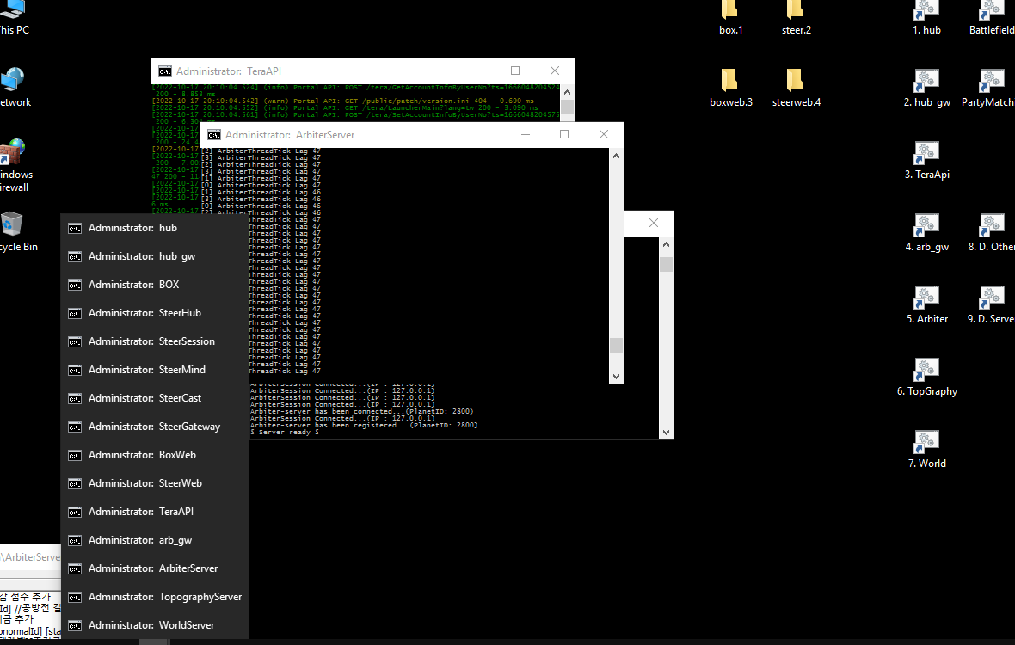Screen dimensions: 1015x645
Task: Pick Administrator: ArbiterServer in list
Action: (x=155, y=568)
